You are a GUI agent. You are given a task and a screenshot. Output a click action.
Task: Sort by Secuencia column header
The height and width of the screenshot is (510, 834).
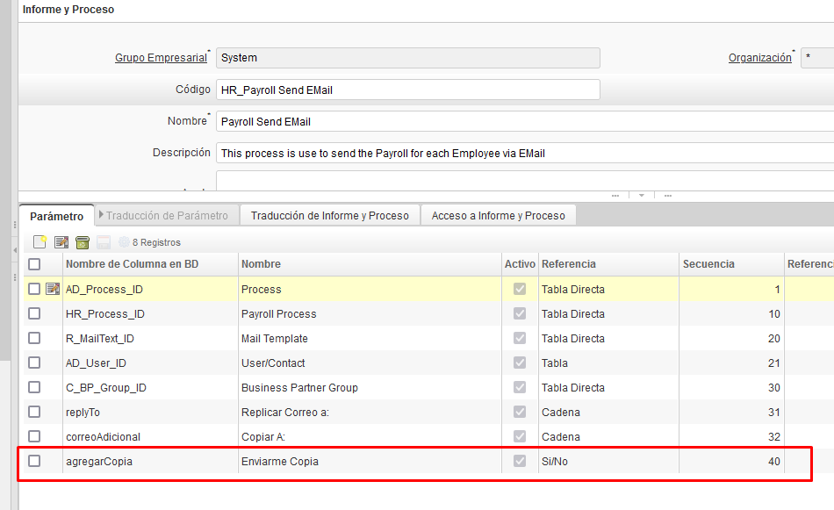coord(708,264)
